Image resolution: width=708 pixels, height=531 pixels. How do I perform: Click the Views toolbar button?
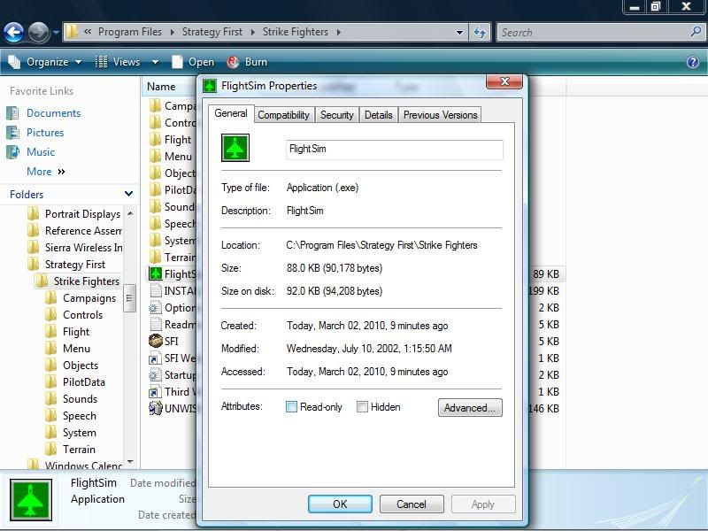coord(118,62)
